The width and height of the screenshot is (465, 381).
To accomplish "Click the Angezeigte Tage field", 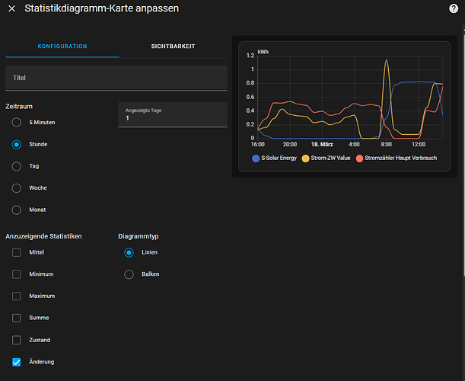I will [173, 114].
